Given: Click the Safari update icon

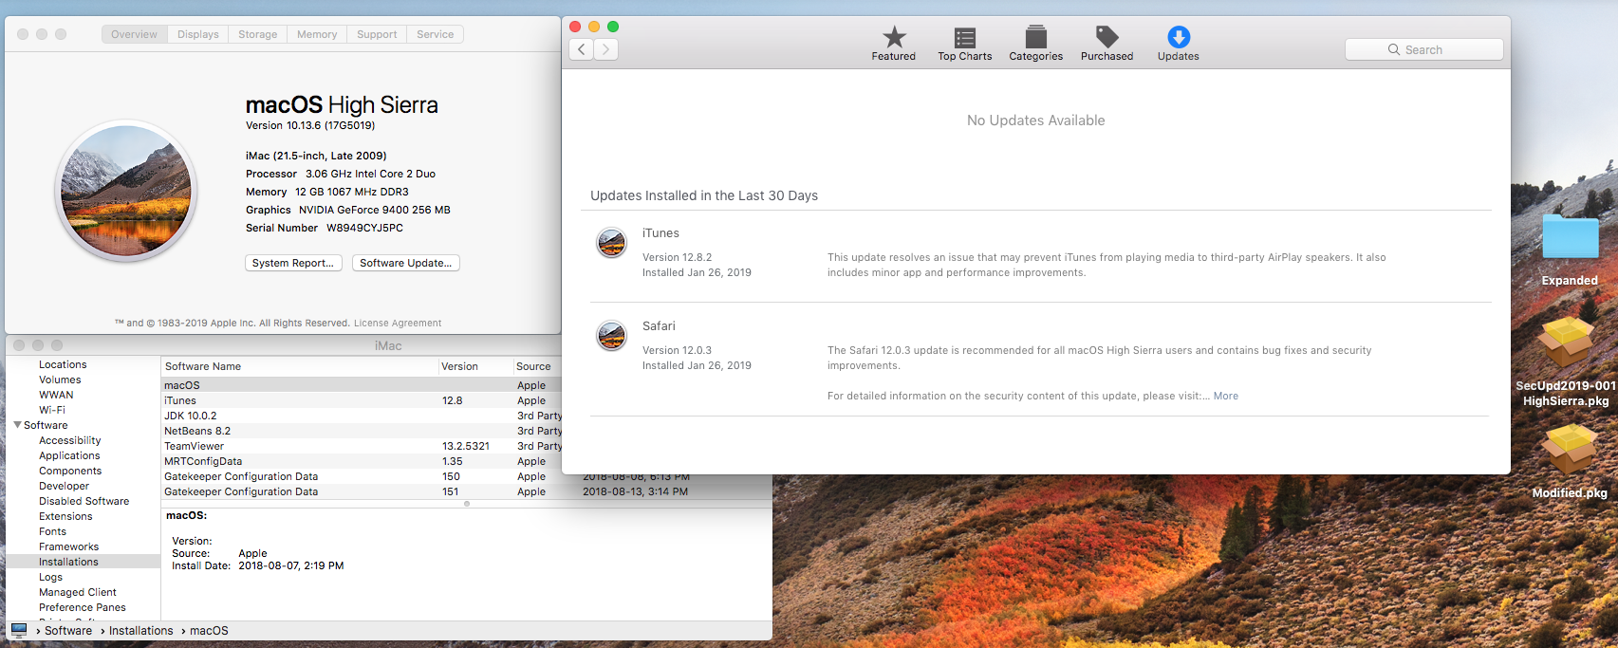Looking at the screenshot, I should coord(611,335).
